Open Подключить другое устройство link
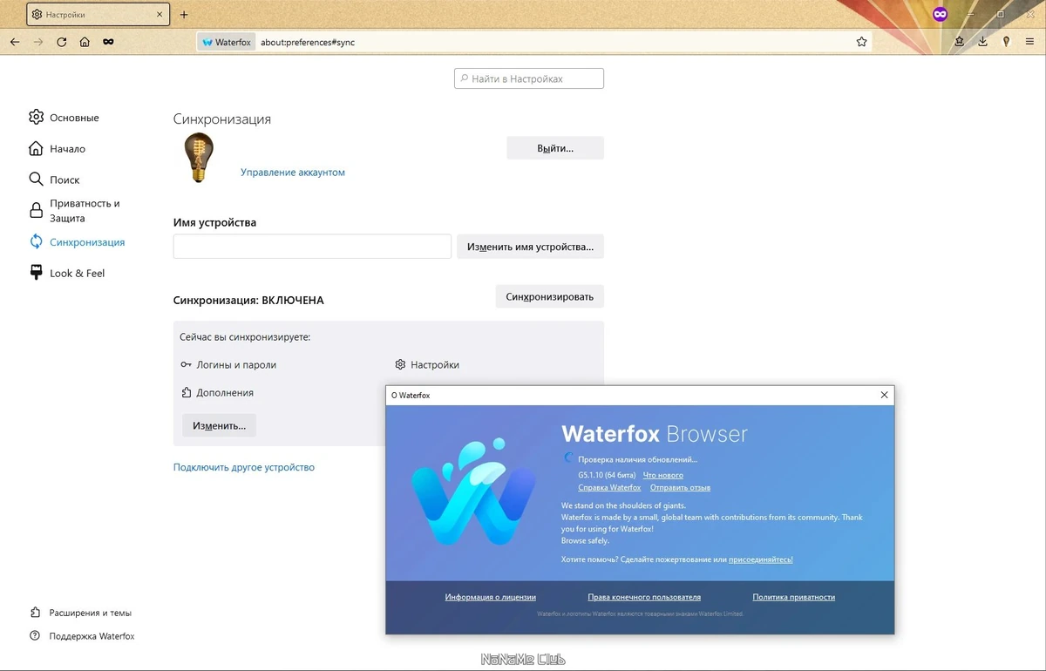 (x=244, y=467)
